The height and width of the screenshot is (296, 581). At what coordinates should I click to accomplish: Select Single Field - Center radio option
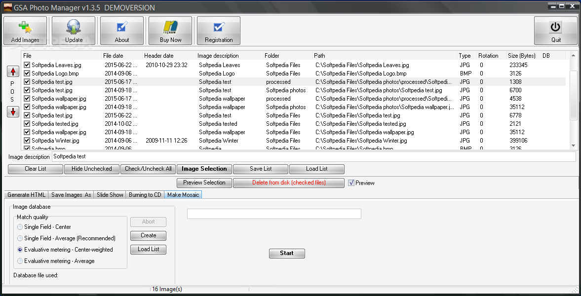[x=20, y=227]
